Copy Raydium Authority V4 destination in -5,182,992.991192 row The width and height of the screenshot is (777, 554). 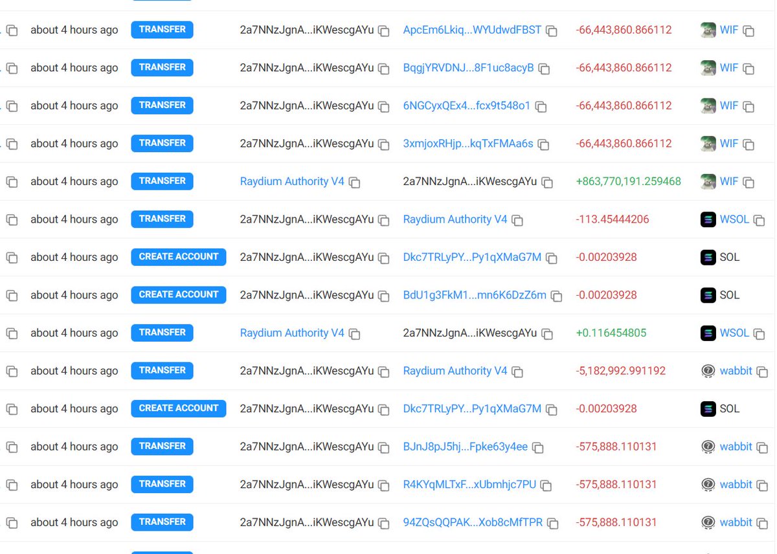click(x=517, y=372)
